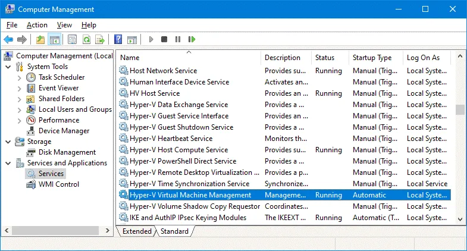Select the HV Host Service row
467x251 pixels.
tap(154, 93)
